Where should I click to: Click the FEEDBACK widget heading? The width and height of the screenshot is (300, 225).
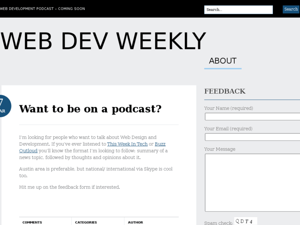[x=225, y=91]
